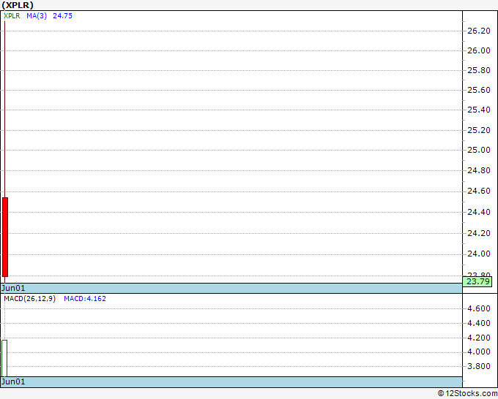This screenshot has height=399, width=498.
Task: Click the 12Stocks.com copyright text
Action: point(467,393)
